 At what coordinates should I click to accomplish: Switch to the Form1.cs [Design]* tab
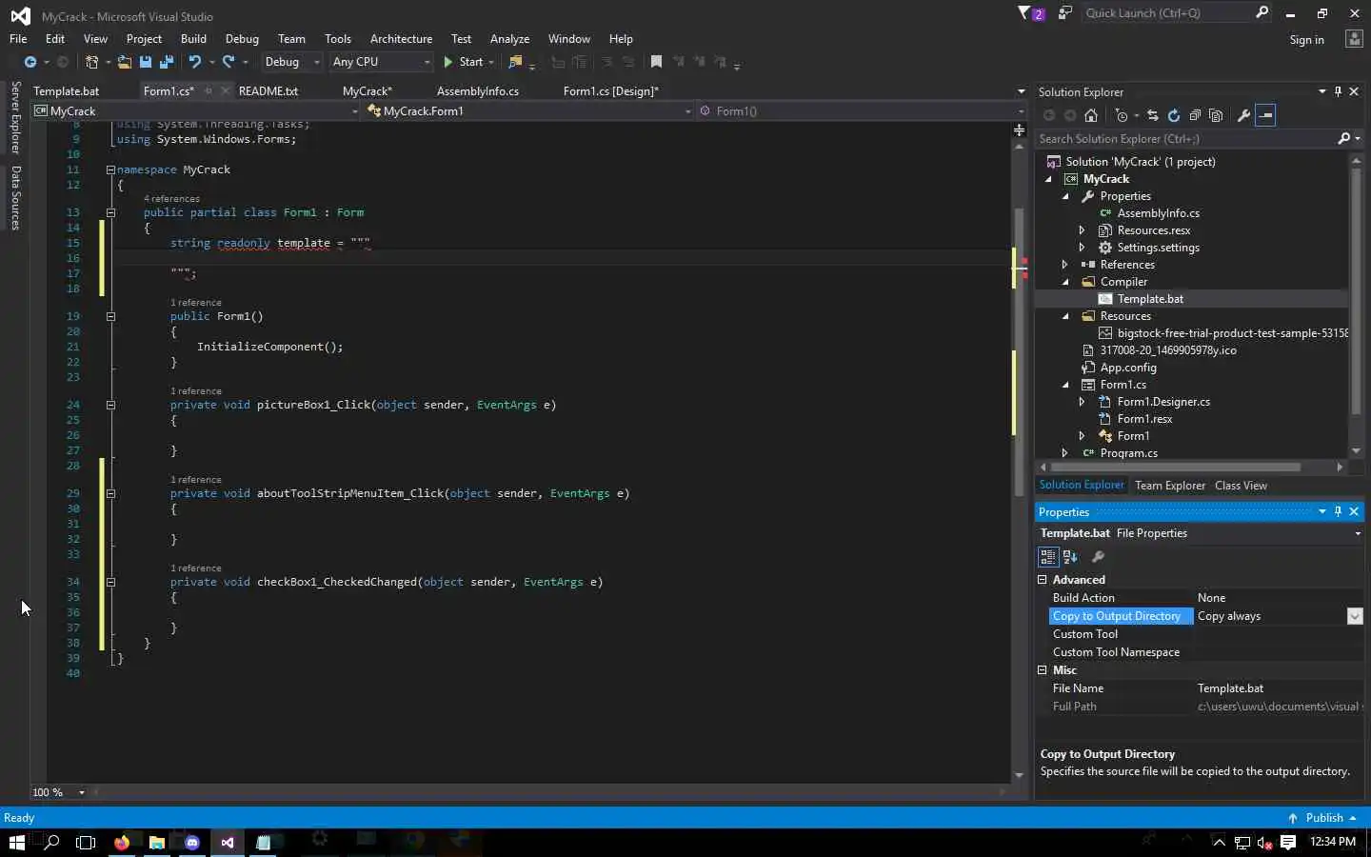point(610,91)
